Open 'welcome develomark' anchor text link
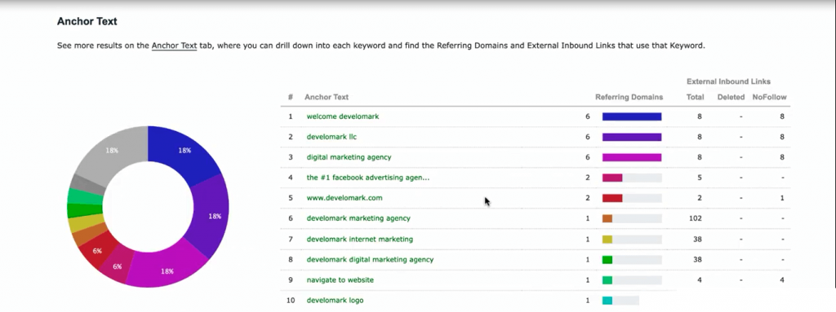Screen dimensions: 836x312 click(x=343, y=116)
